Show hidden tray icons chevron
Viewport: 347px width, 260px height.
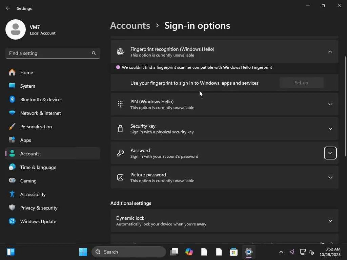(x=281, y=252)
